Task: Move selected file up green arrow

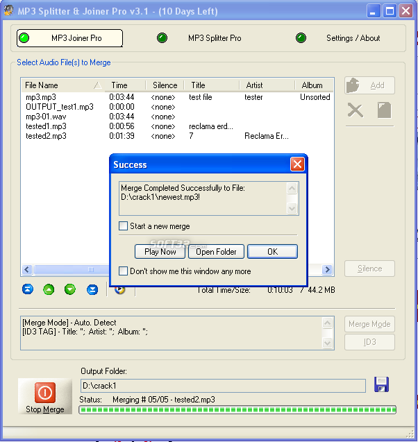Action: (x=49, y=289)
